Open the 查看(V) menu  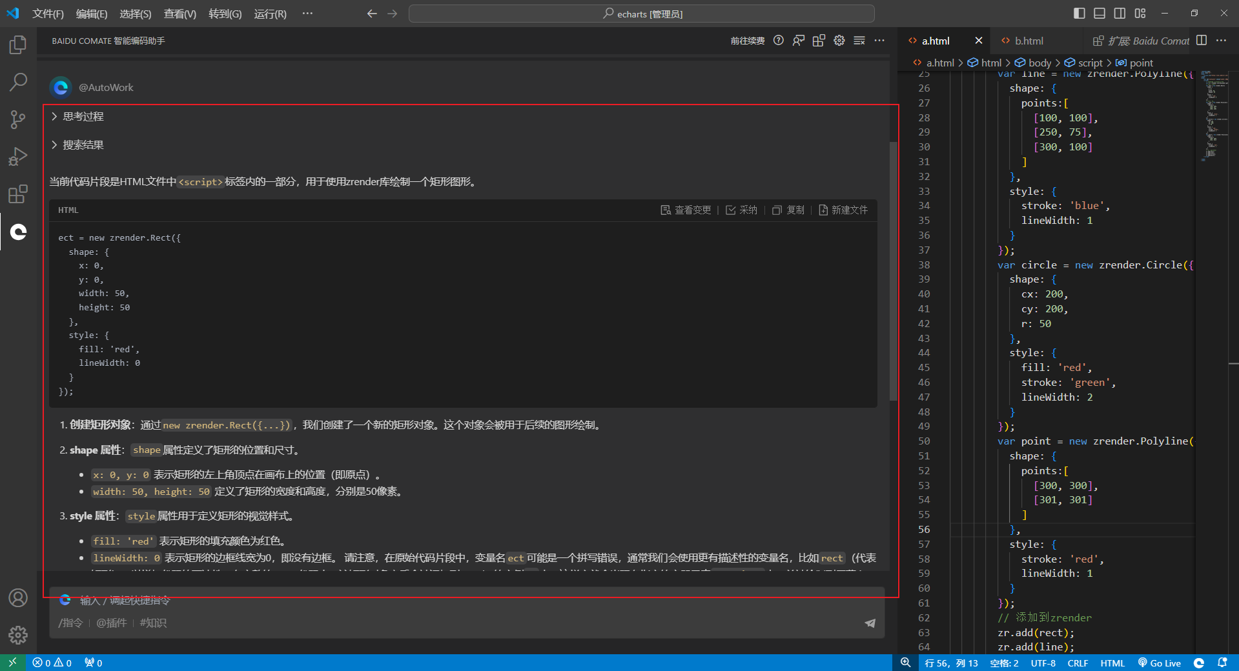pyautogui.click(x=180, y=14)
